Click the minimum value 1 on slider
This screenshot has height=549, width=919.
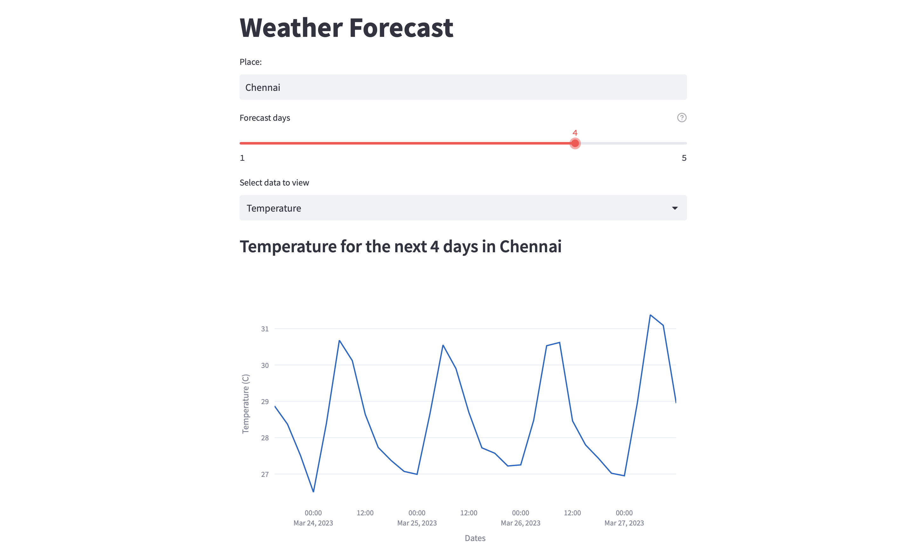[x=242, y=158]
